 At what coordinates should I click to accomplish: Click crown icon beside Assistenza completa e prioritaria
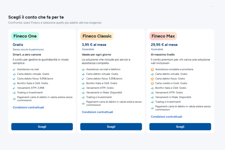pyautogui.click(x=152, y=69)
